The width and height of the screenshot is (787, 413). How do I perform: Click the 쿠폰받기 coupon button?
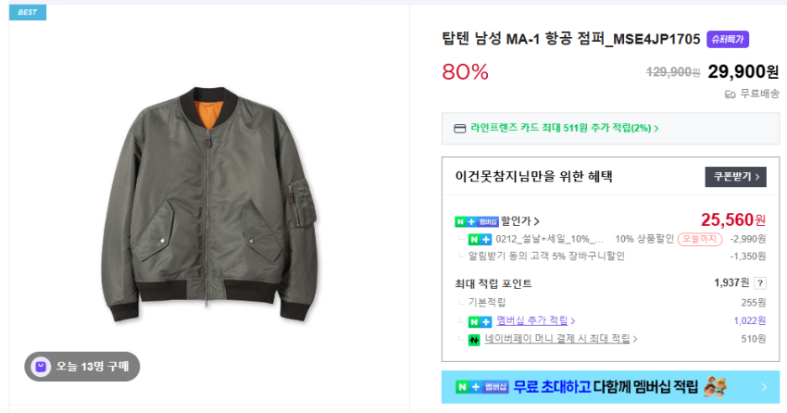pyautogui.click(x=735, y=176)
